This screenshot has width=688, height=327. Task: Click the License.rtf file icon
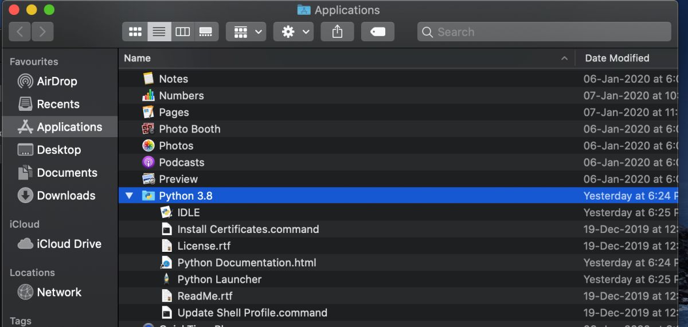tap(166, 246)
